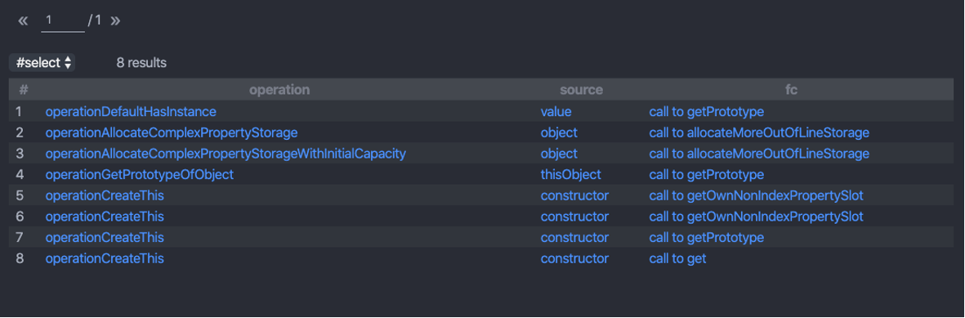Click the page number input field
Image resolution: width=965 pixels, height=318 pixels.
tap(63, 21)
